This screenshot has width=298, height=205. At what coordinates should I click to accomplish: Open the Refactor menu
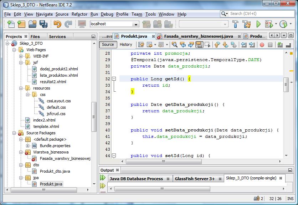click(79, 14)
